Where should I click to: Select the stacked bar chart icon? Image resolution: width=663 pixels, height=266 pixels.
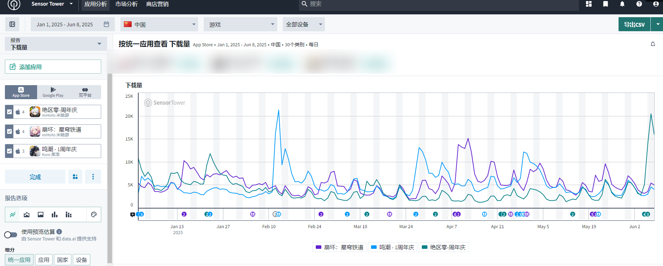pyautogui.click(x=69, y=214)
